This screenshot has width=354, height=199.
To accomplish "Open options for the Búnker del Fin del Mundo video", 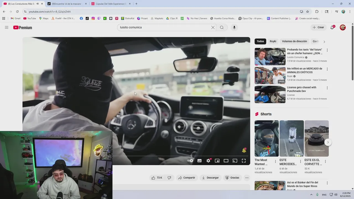I will click(327, 183).
